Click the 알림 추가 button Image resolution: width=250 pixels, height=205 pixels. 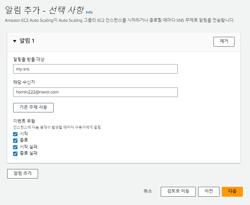click(23, 174)
